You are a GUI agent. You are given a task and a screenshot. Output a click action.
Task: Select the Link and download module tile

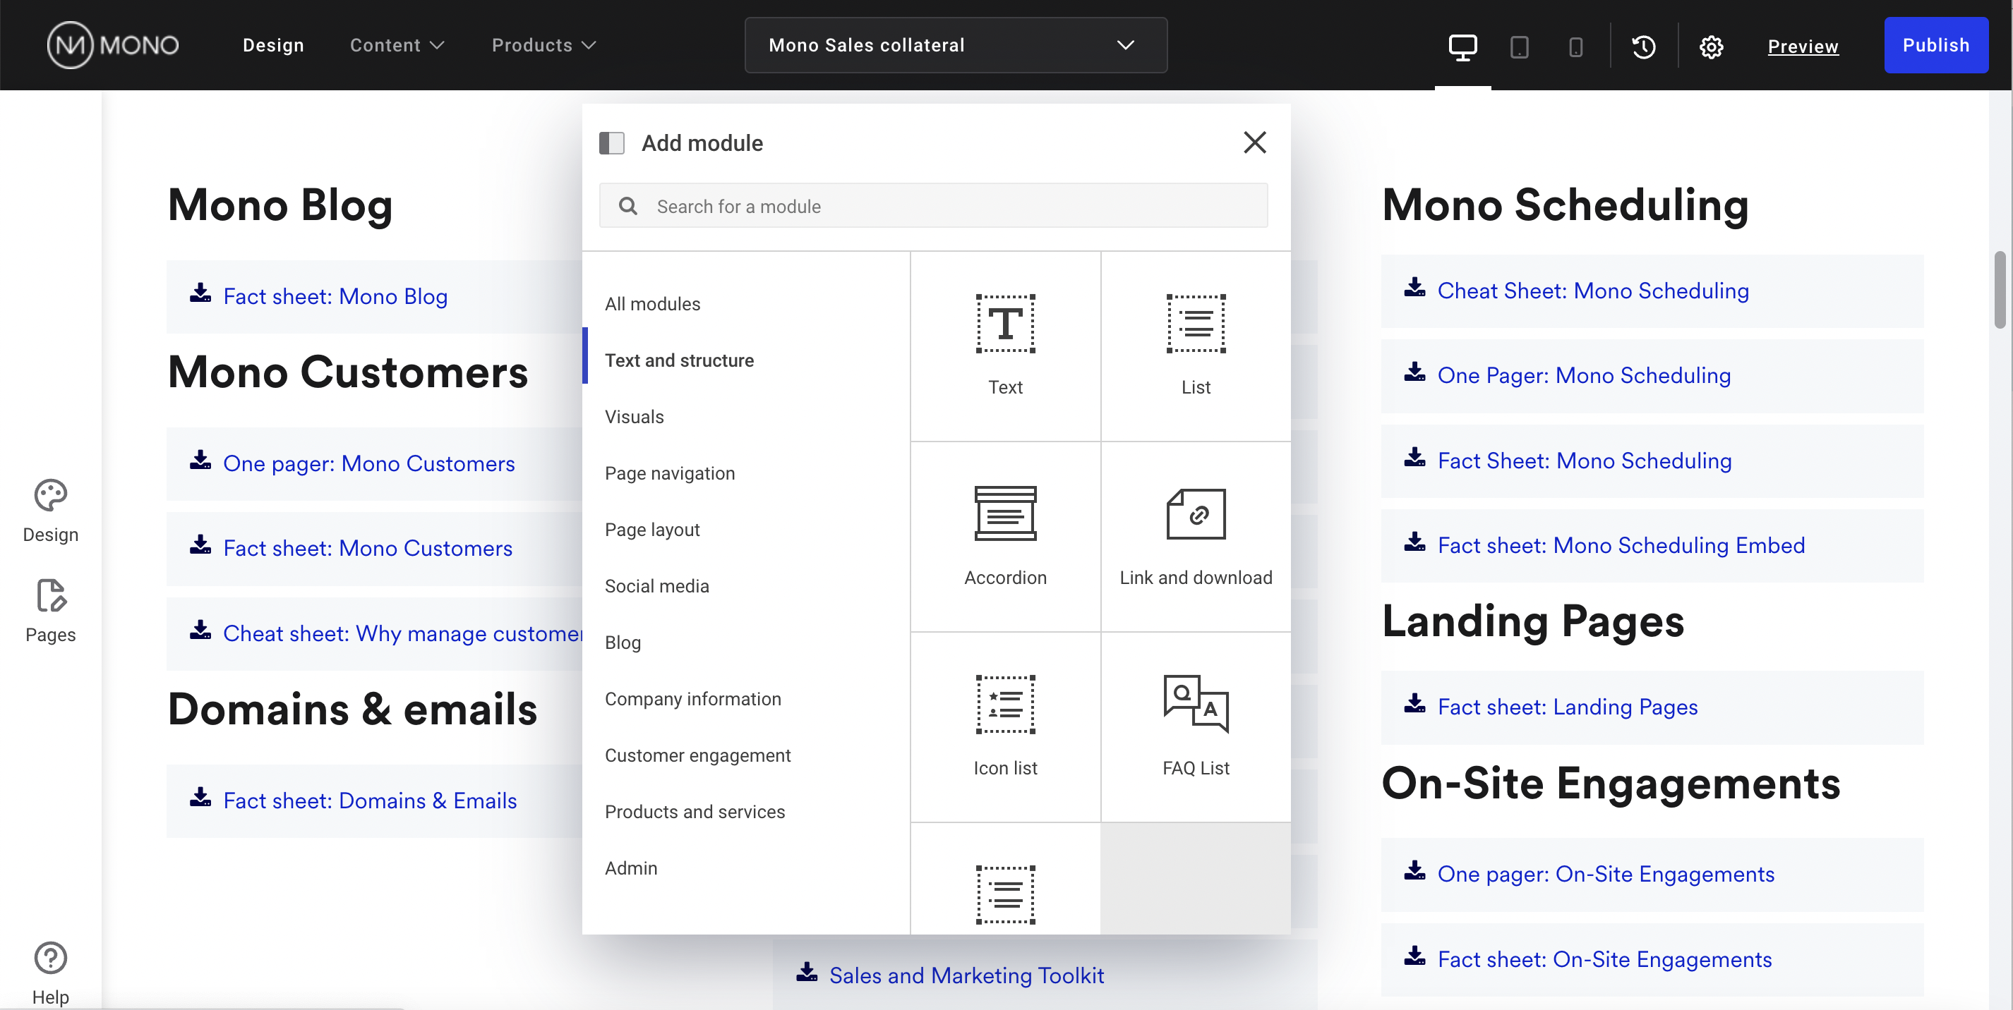(1196, 537)
